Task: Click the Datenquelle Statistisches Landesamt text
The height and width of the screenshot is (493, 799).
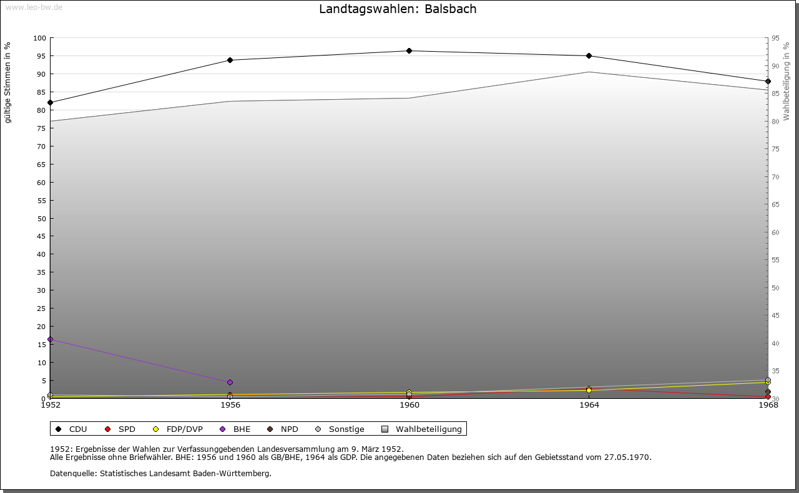Action: click(x=160, y=473)
